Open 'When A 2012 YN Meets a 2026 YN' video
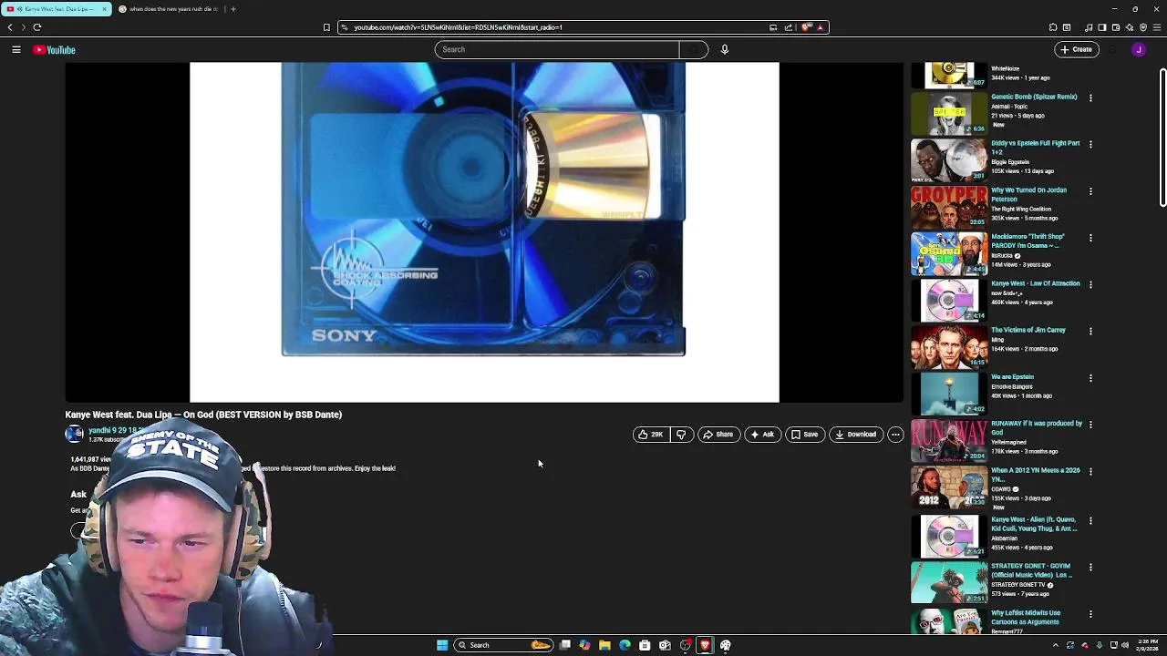 coord(1035,474)
